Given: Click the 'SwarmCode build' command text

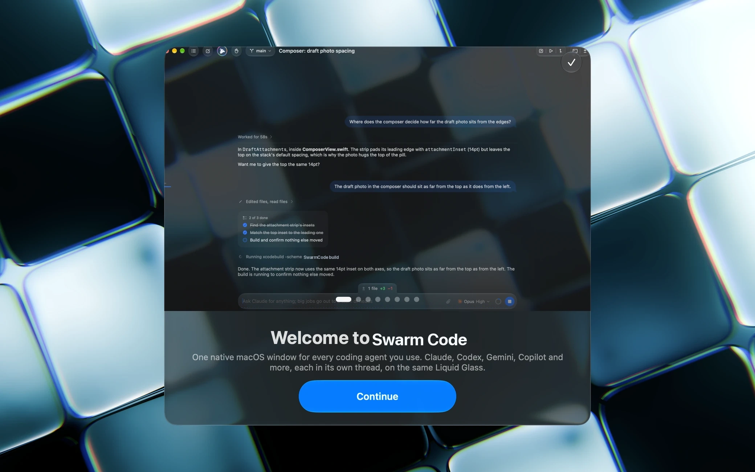Looking at the screenshot, I should [x=321, y=257].
